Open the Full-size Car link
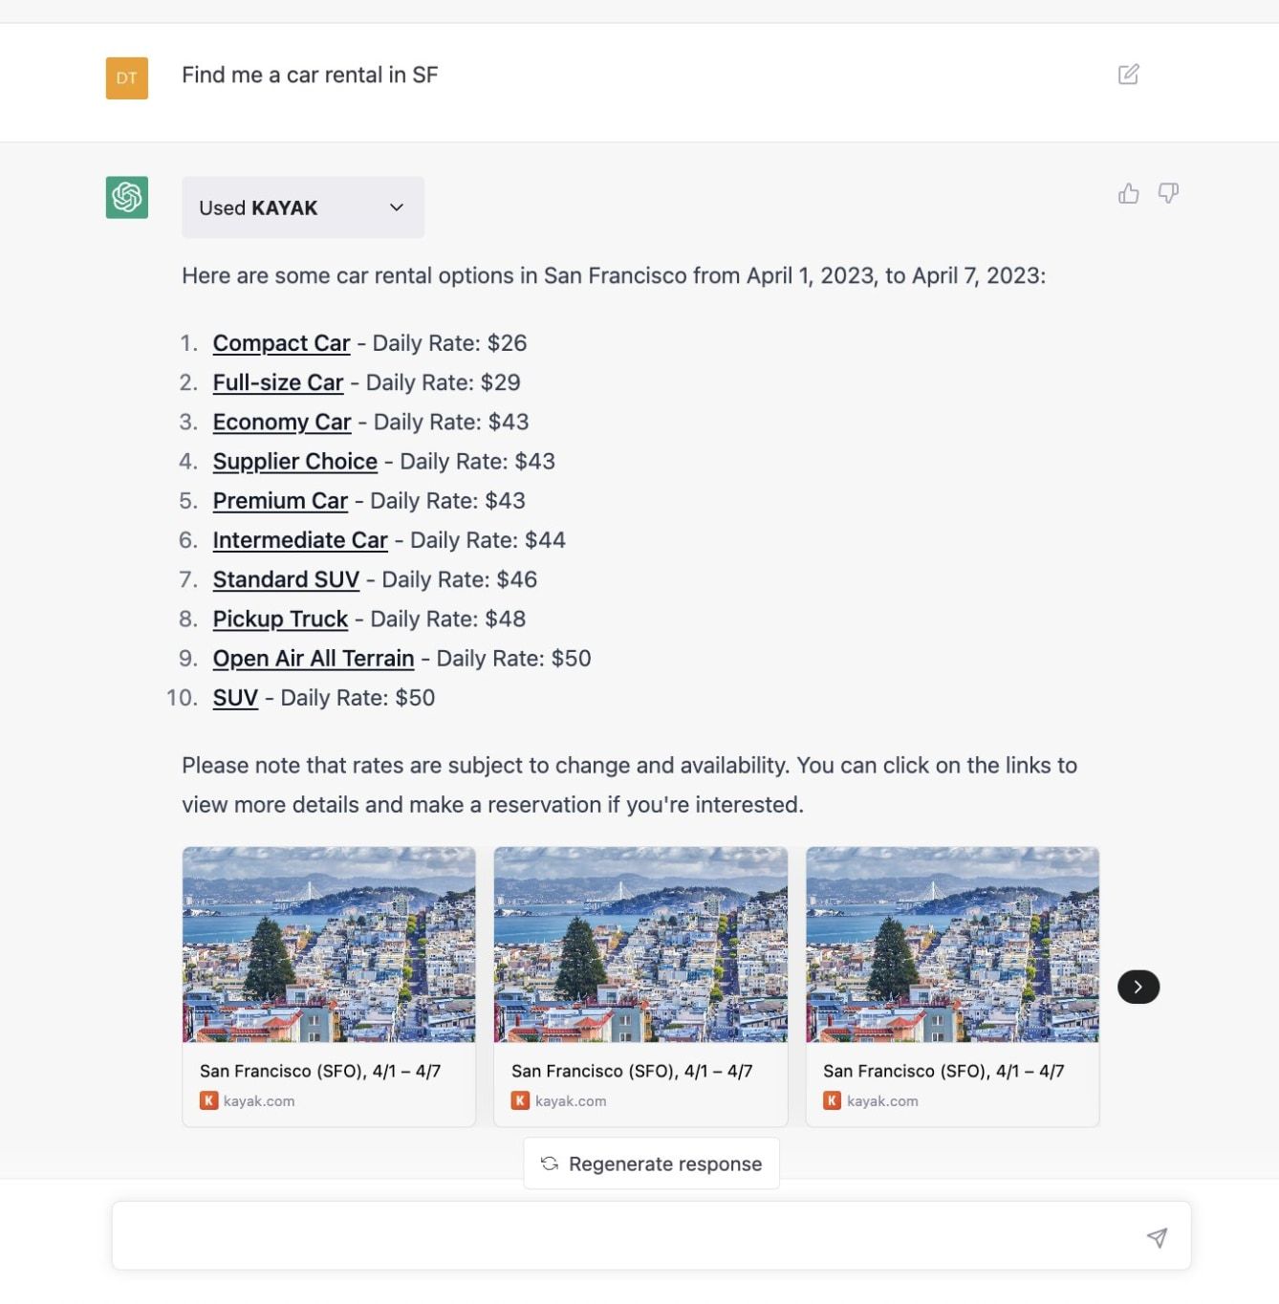This screenshot has width=1279, height=1304. click(277, 382)
